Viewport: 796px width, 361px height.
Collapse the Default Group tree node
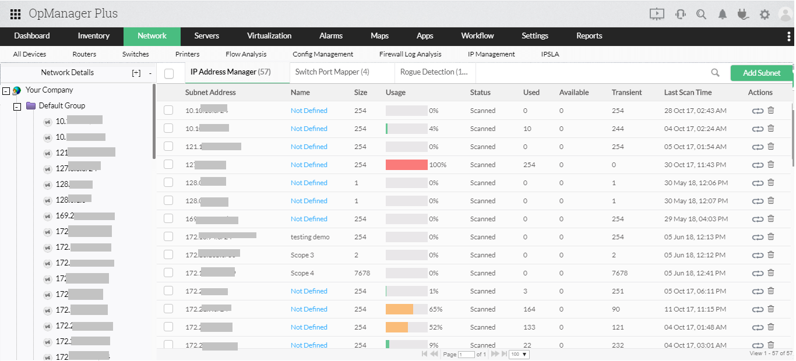(16, 105)
